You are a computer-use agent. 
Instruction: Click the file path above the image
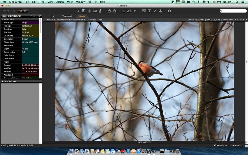pos(74,20)
